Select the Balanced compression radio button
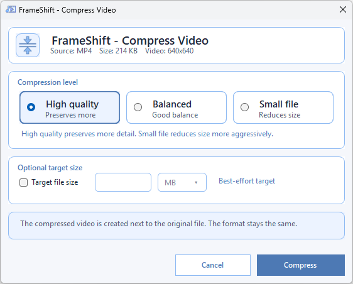Viewport: 353px width, 284px height. (x=138, y=107)
